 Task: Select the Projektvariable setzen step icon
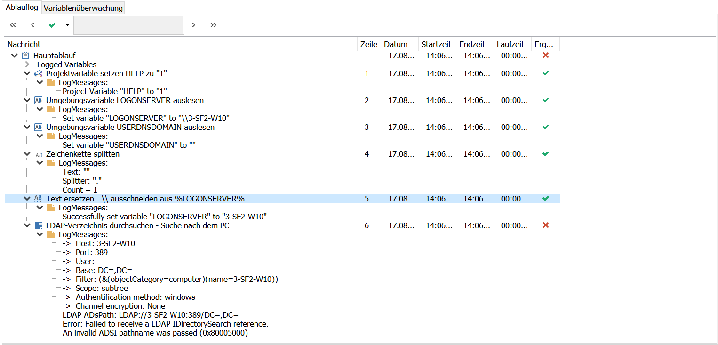tap(38, 73)
